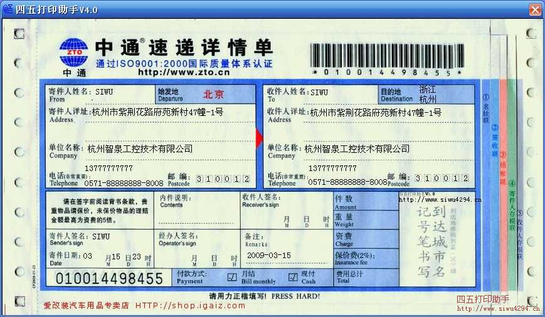The width and height of the screenshot is (545, 317).
Task: Toggle the 现付 Cash checkbox
Action: pos(293,277)
